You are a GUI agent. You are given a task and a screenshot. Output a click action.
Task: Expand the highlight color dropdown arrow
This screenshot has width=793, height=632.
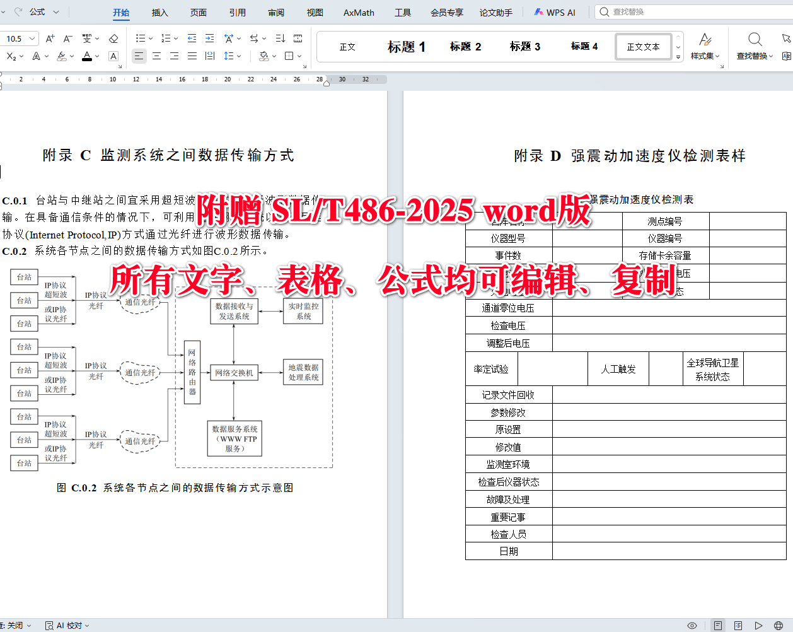(72, 56)
